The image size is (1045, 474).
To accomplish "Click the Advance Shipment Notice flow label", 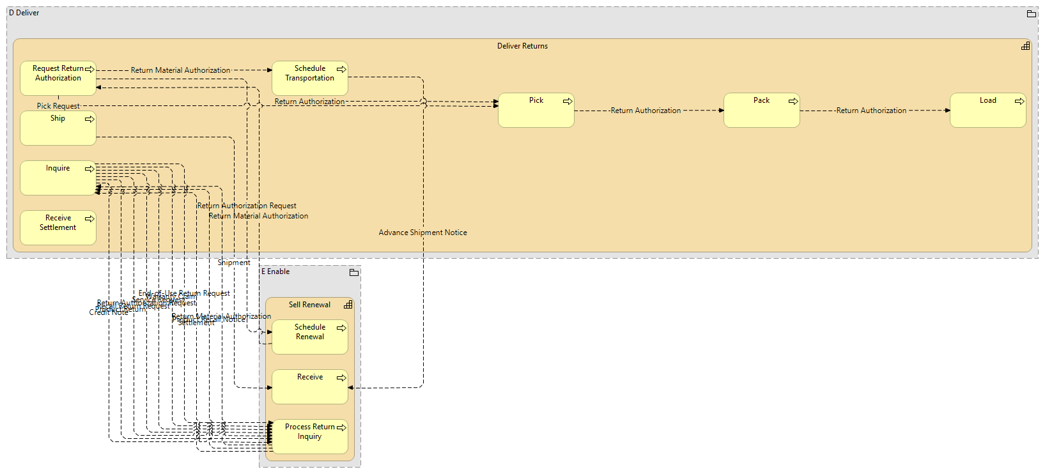I will 422,233.
